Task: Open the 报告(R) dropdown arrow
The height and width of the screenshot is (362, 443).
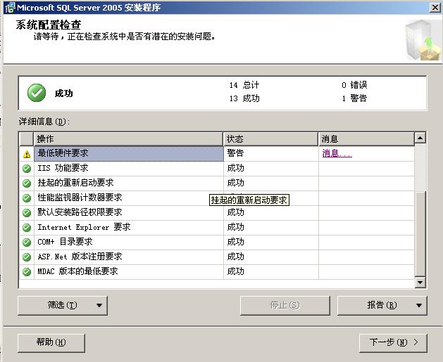Action: tap(419, 305)
